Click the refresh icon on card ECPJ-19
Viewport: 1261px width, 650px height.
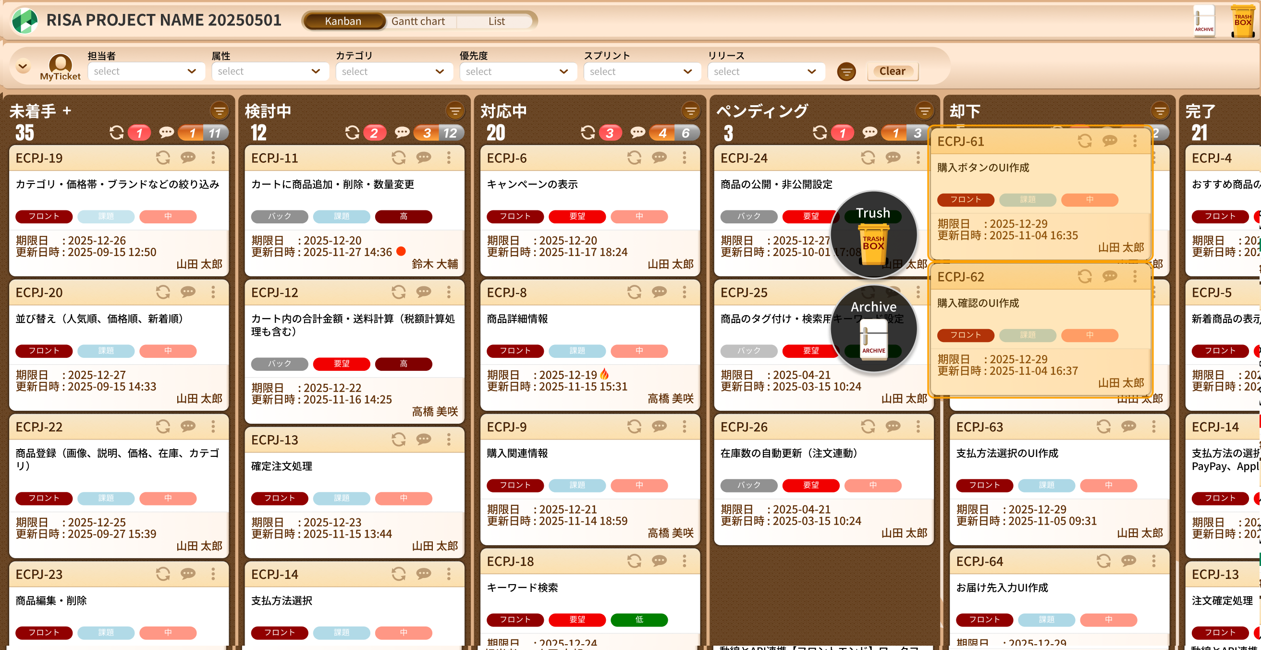tap(163, 158)
